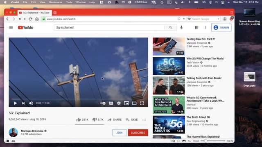The height and width of the screenshot is (147, 262).
Task: Click the YouTube search magnifier button
Action: 170,27
